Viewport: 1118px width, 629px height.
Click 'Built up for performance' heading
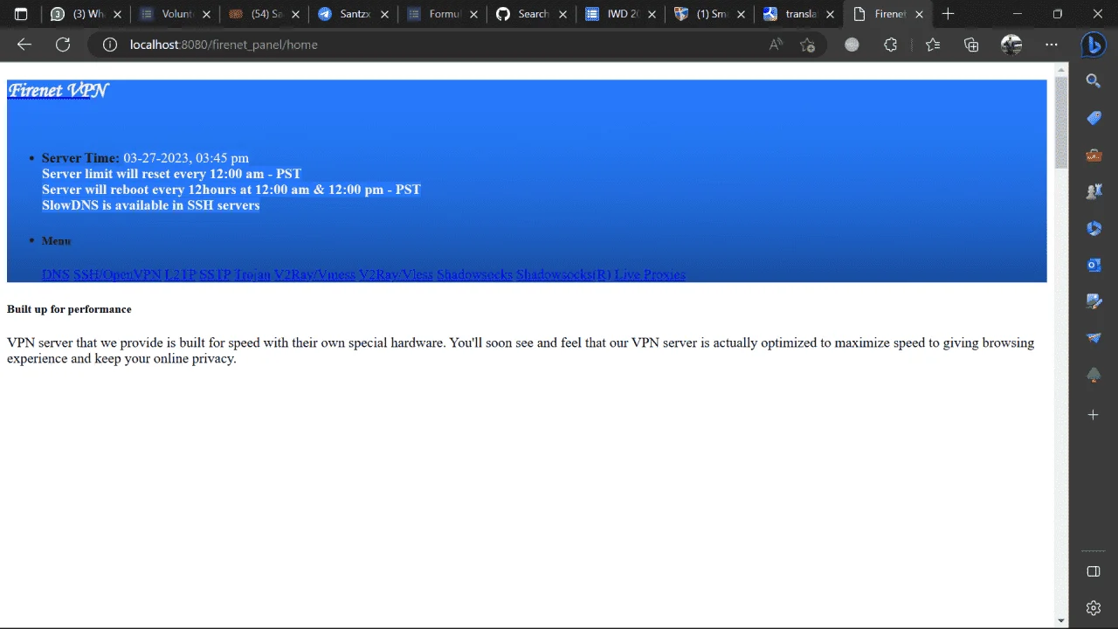(69, 309)
